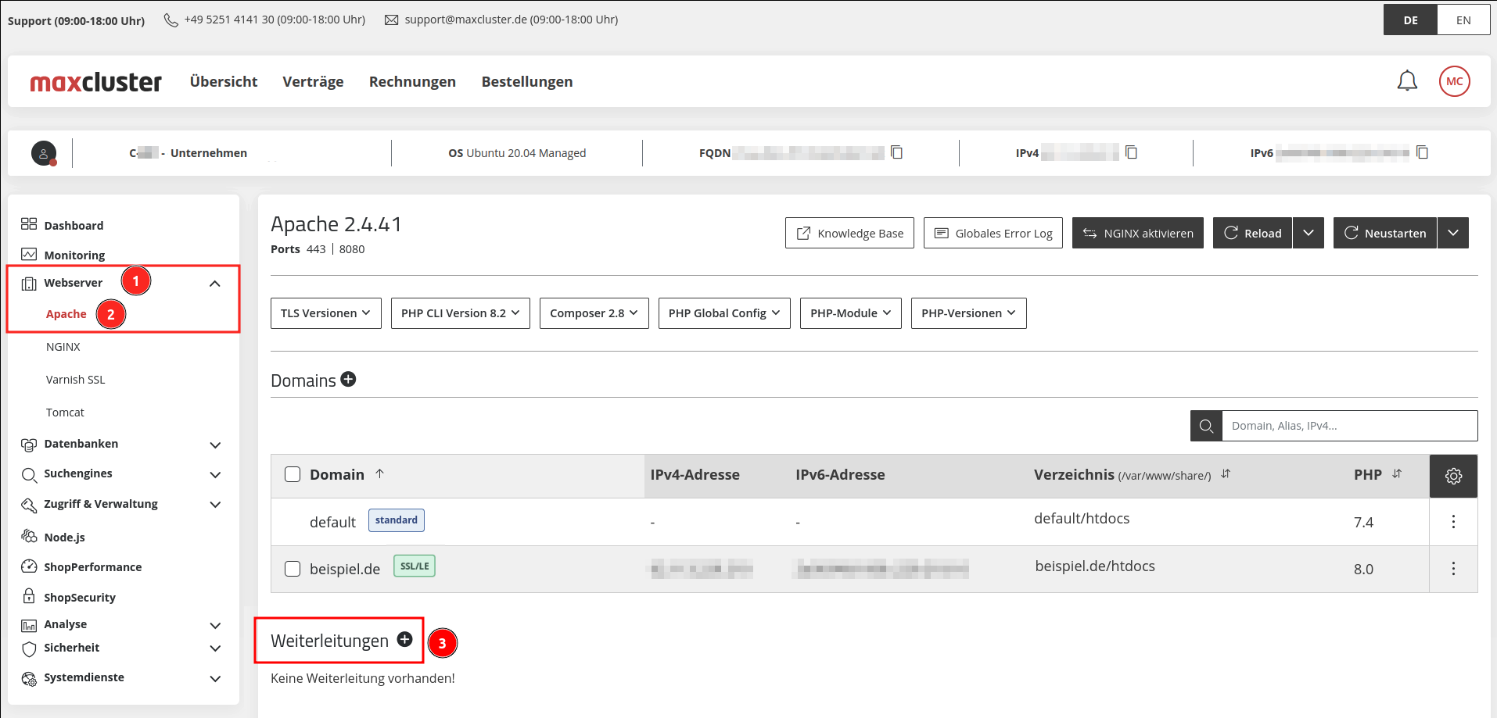Add a new domain with plus icon
The width and height of the screenshot is (1497, 718).
click(x=348, y=380)
